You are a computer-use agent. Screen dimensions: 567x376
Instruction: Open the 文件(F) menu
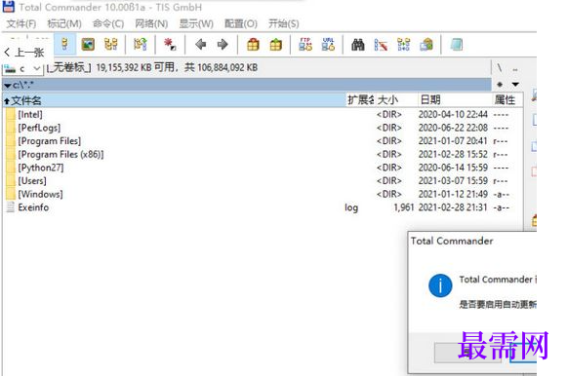point(21,23)
